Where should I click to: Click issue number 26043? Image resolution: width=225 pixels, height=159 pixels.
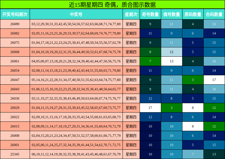(15, 89)
